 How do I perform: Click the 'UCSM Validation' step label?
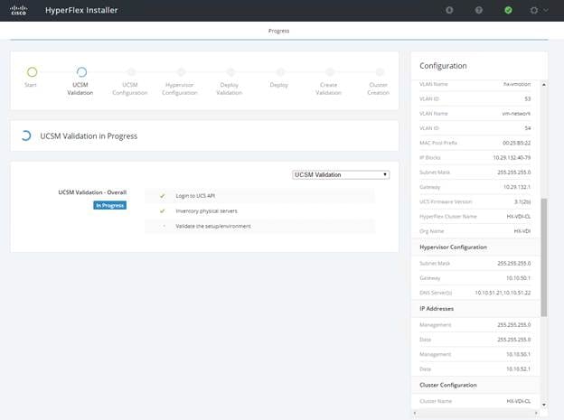tap(80, 89)
